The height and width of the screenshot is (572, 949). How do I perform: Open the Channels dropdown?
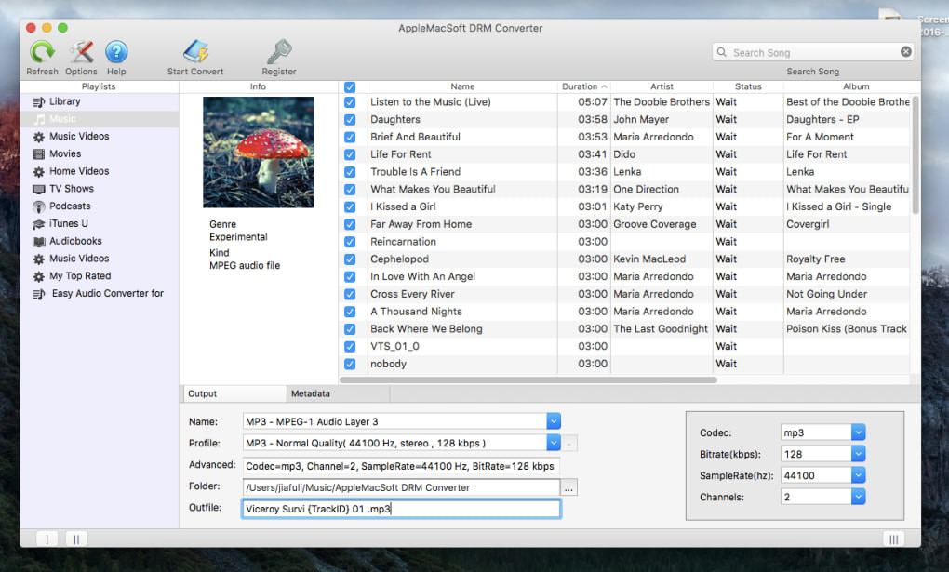coord(858,497)
